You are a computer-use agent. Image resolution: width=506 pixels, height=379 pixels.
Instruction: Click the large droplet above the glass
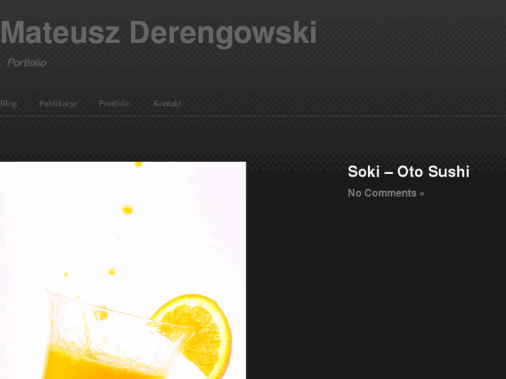127,210
